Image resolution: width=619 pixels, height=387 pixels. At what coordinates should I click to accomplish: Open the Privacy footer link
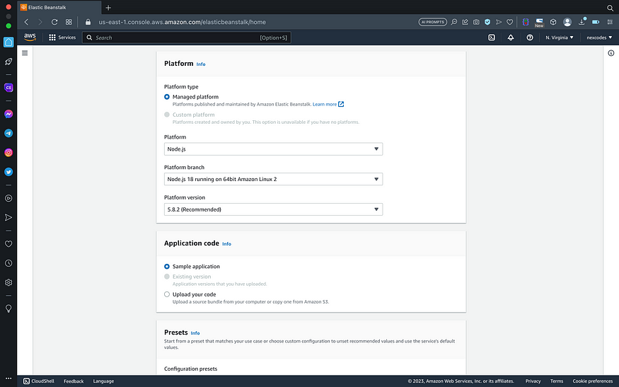(533, 381)
